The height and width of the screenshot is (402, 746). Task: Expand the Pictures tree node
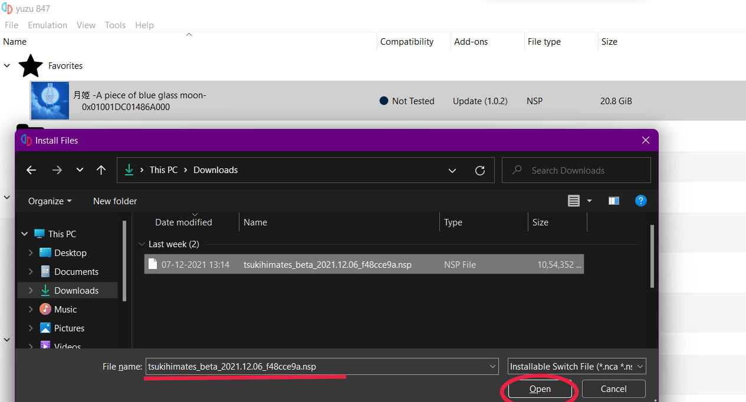[31, 328]
